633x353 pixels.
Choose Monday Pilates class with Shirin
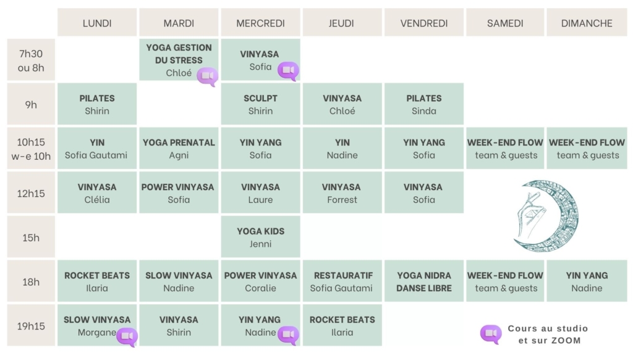(97, 104)
